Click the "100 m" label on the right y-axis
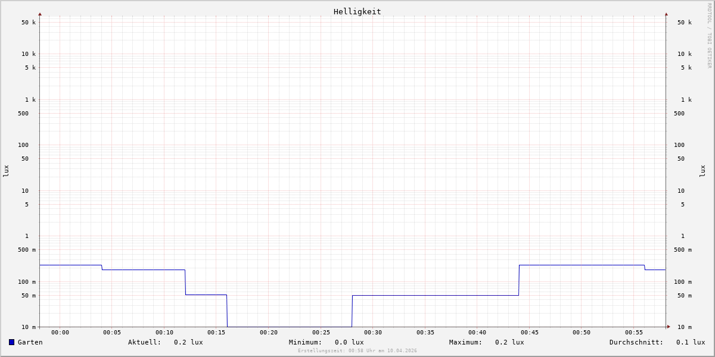Image resolution: width=715 pixels, height=357 pixels. (x=683, y=282)
